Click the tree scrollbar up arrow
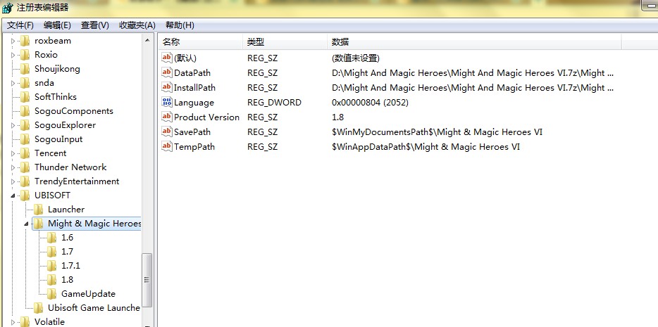Image resolution: width=658 pixels, height=327 pixels. point(147,40)
